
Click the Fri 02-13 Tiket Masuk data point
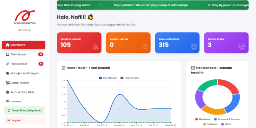point(84,109)
